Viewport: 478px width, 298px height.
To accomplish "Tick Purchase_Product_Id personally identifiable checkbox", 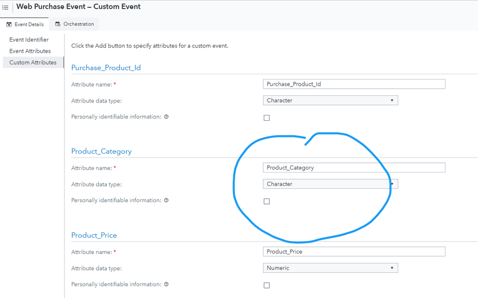I will pos(267,118).
